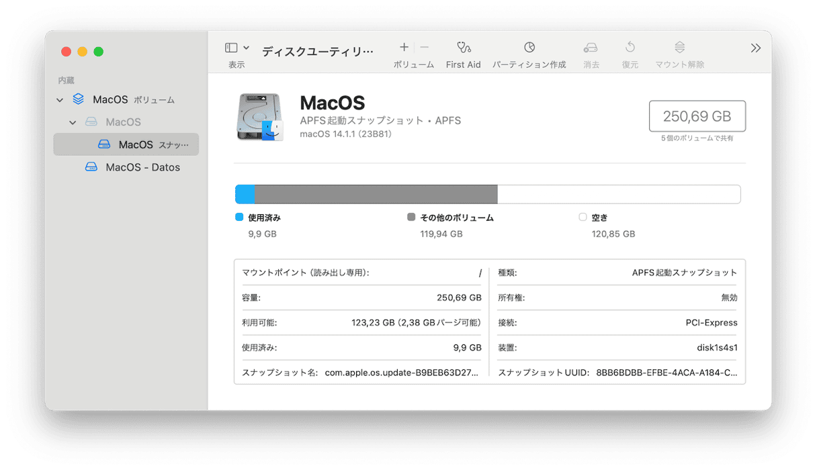Click the macOS 14.1.1 (23B81) version text

point(345,134)
